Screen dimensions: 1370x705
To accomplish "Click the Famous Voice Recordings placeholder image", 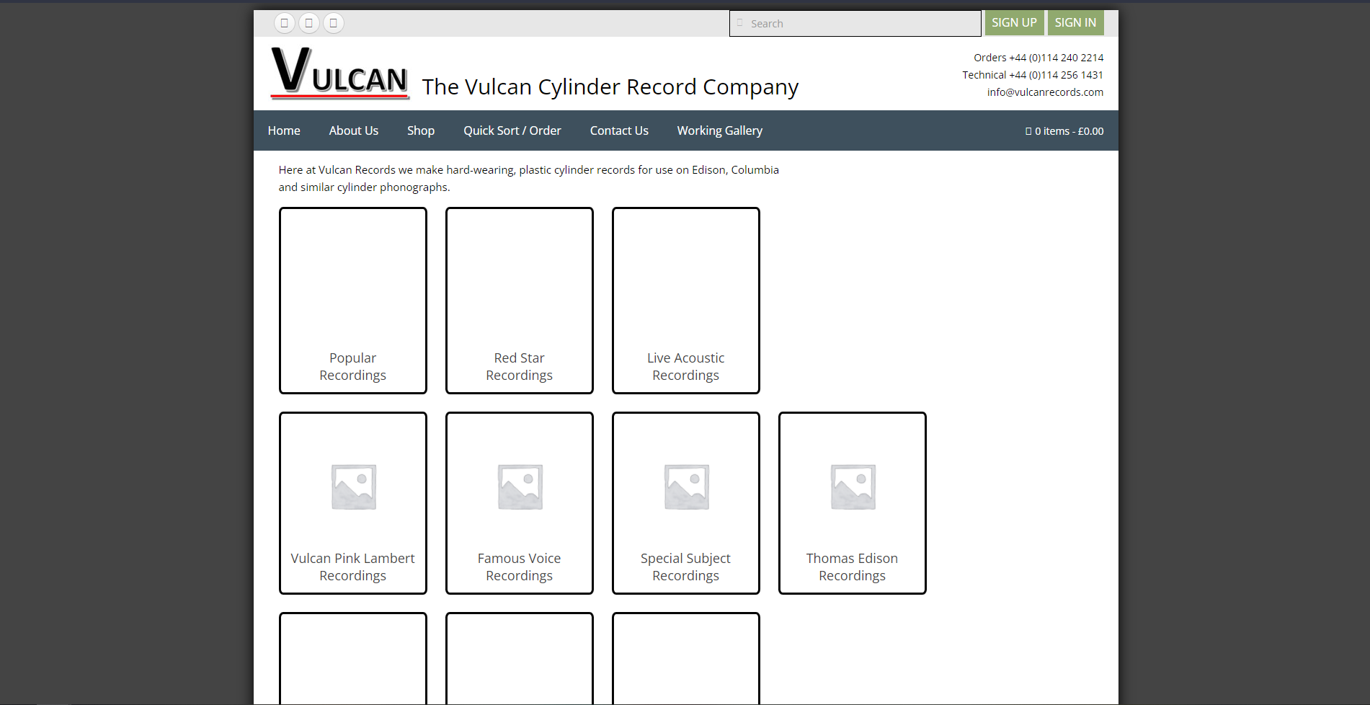I will pyautogui.click(x=520, y=487).
